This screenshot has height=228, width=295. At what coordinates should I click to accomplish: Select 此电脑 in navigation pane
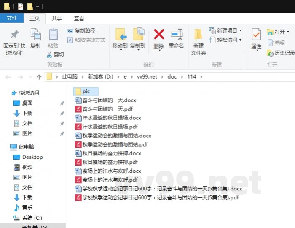(x=22, y=147)
